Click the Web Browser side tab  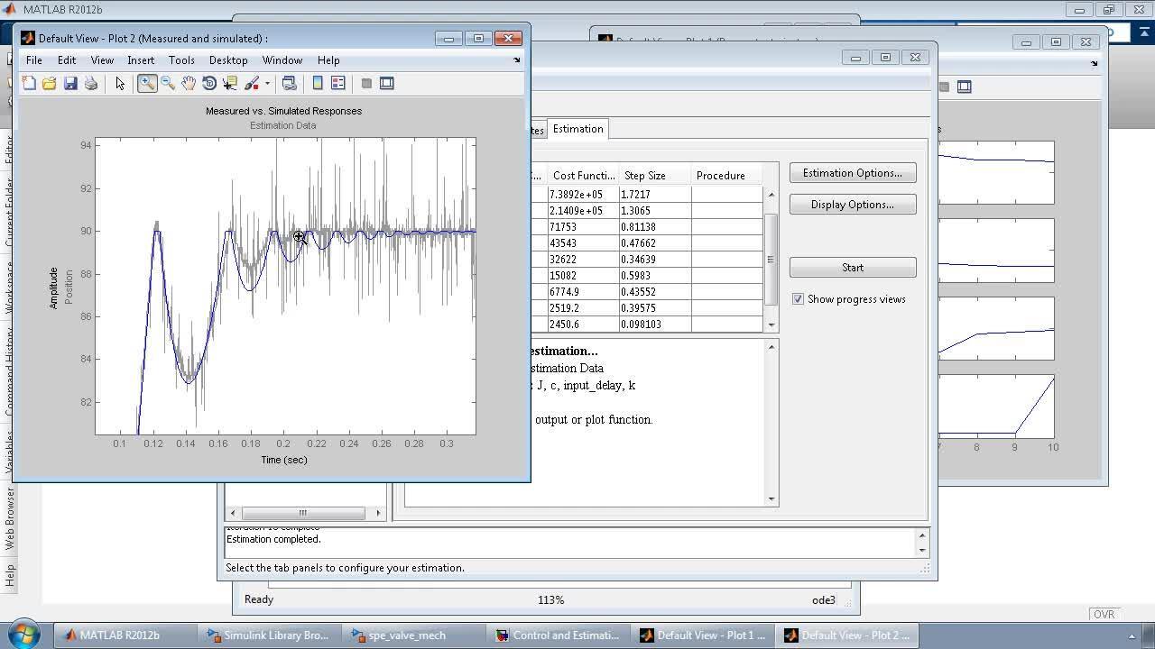[10, 519]
